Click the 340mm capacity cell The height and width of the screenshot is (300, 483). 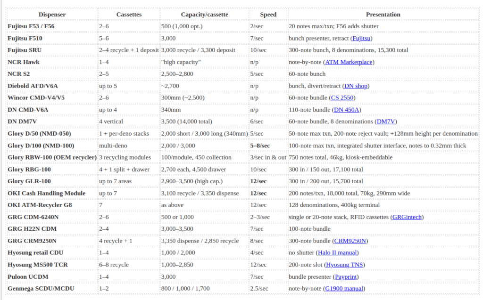(x=205, y=110)
